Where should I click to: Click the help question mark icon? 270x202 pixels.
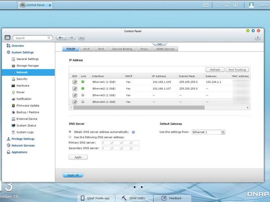pos(257,38)
